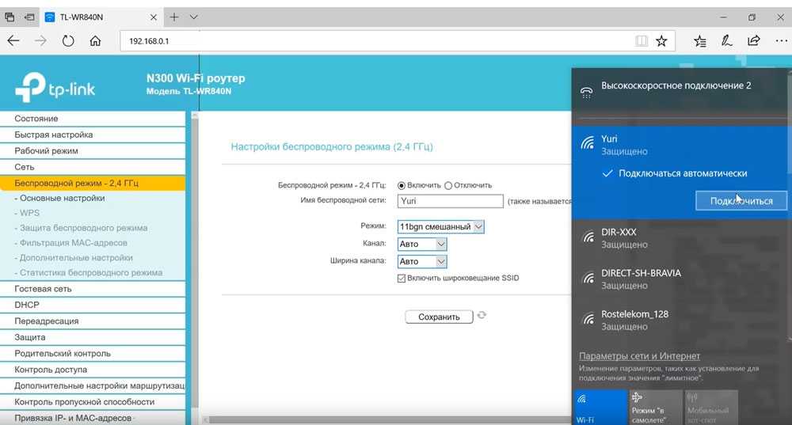The image size is (792, 425).
Task: Open the Favorites hub icon
Action: pos(700,40)
